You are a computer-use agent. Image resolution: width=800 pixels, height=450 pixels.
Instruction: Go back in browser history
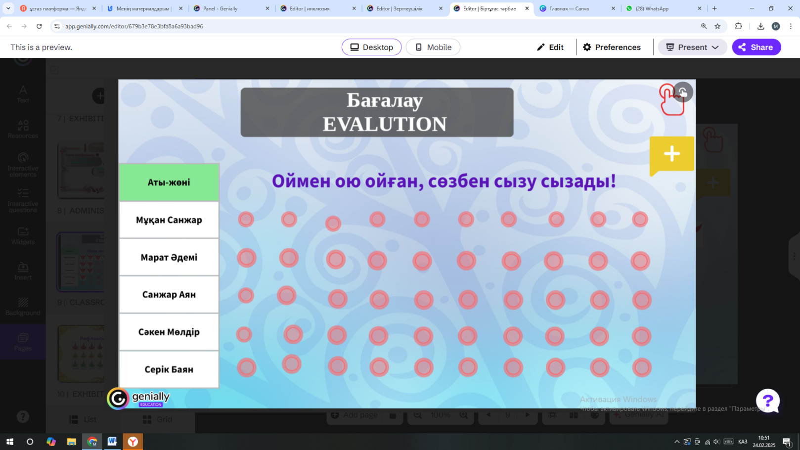9,26
